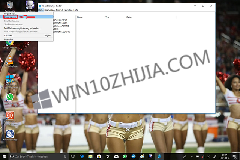The width and height of the screenshot is (240, 160).
Task: Minimize the Registrierungs-Editor window
Action: coord(195,6)
